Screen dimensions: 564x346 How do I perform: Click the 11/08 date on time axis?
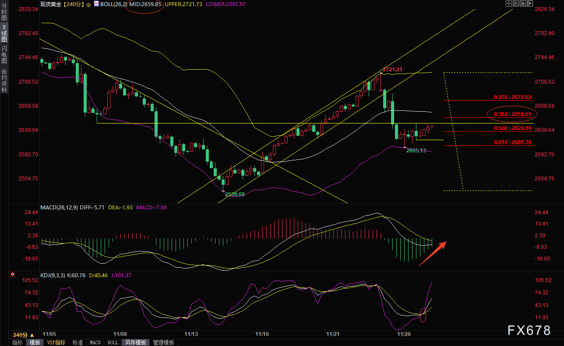(x=120, y=334)
